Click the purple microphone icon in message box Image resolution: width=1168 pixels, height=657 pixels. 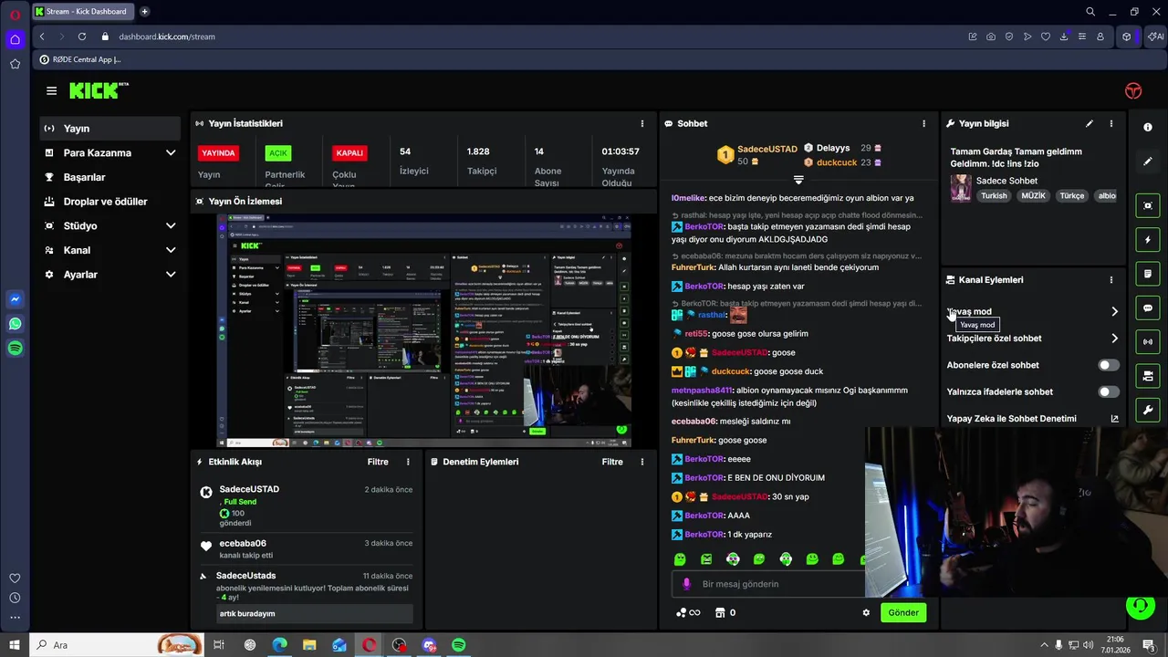(x=686, y=583)
